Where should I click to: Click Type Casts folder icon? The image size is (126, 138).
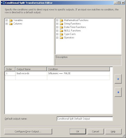pos(61,34)
